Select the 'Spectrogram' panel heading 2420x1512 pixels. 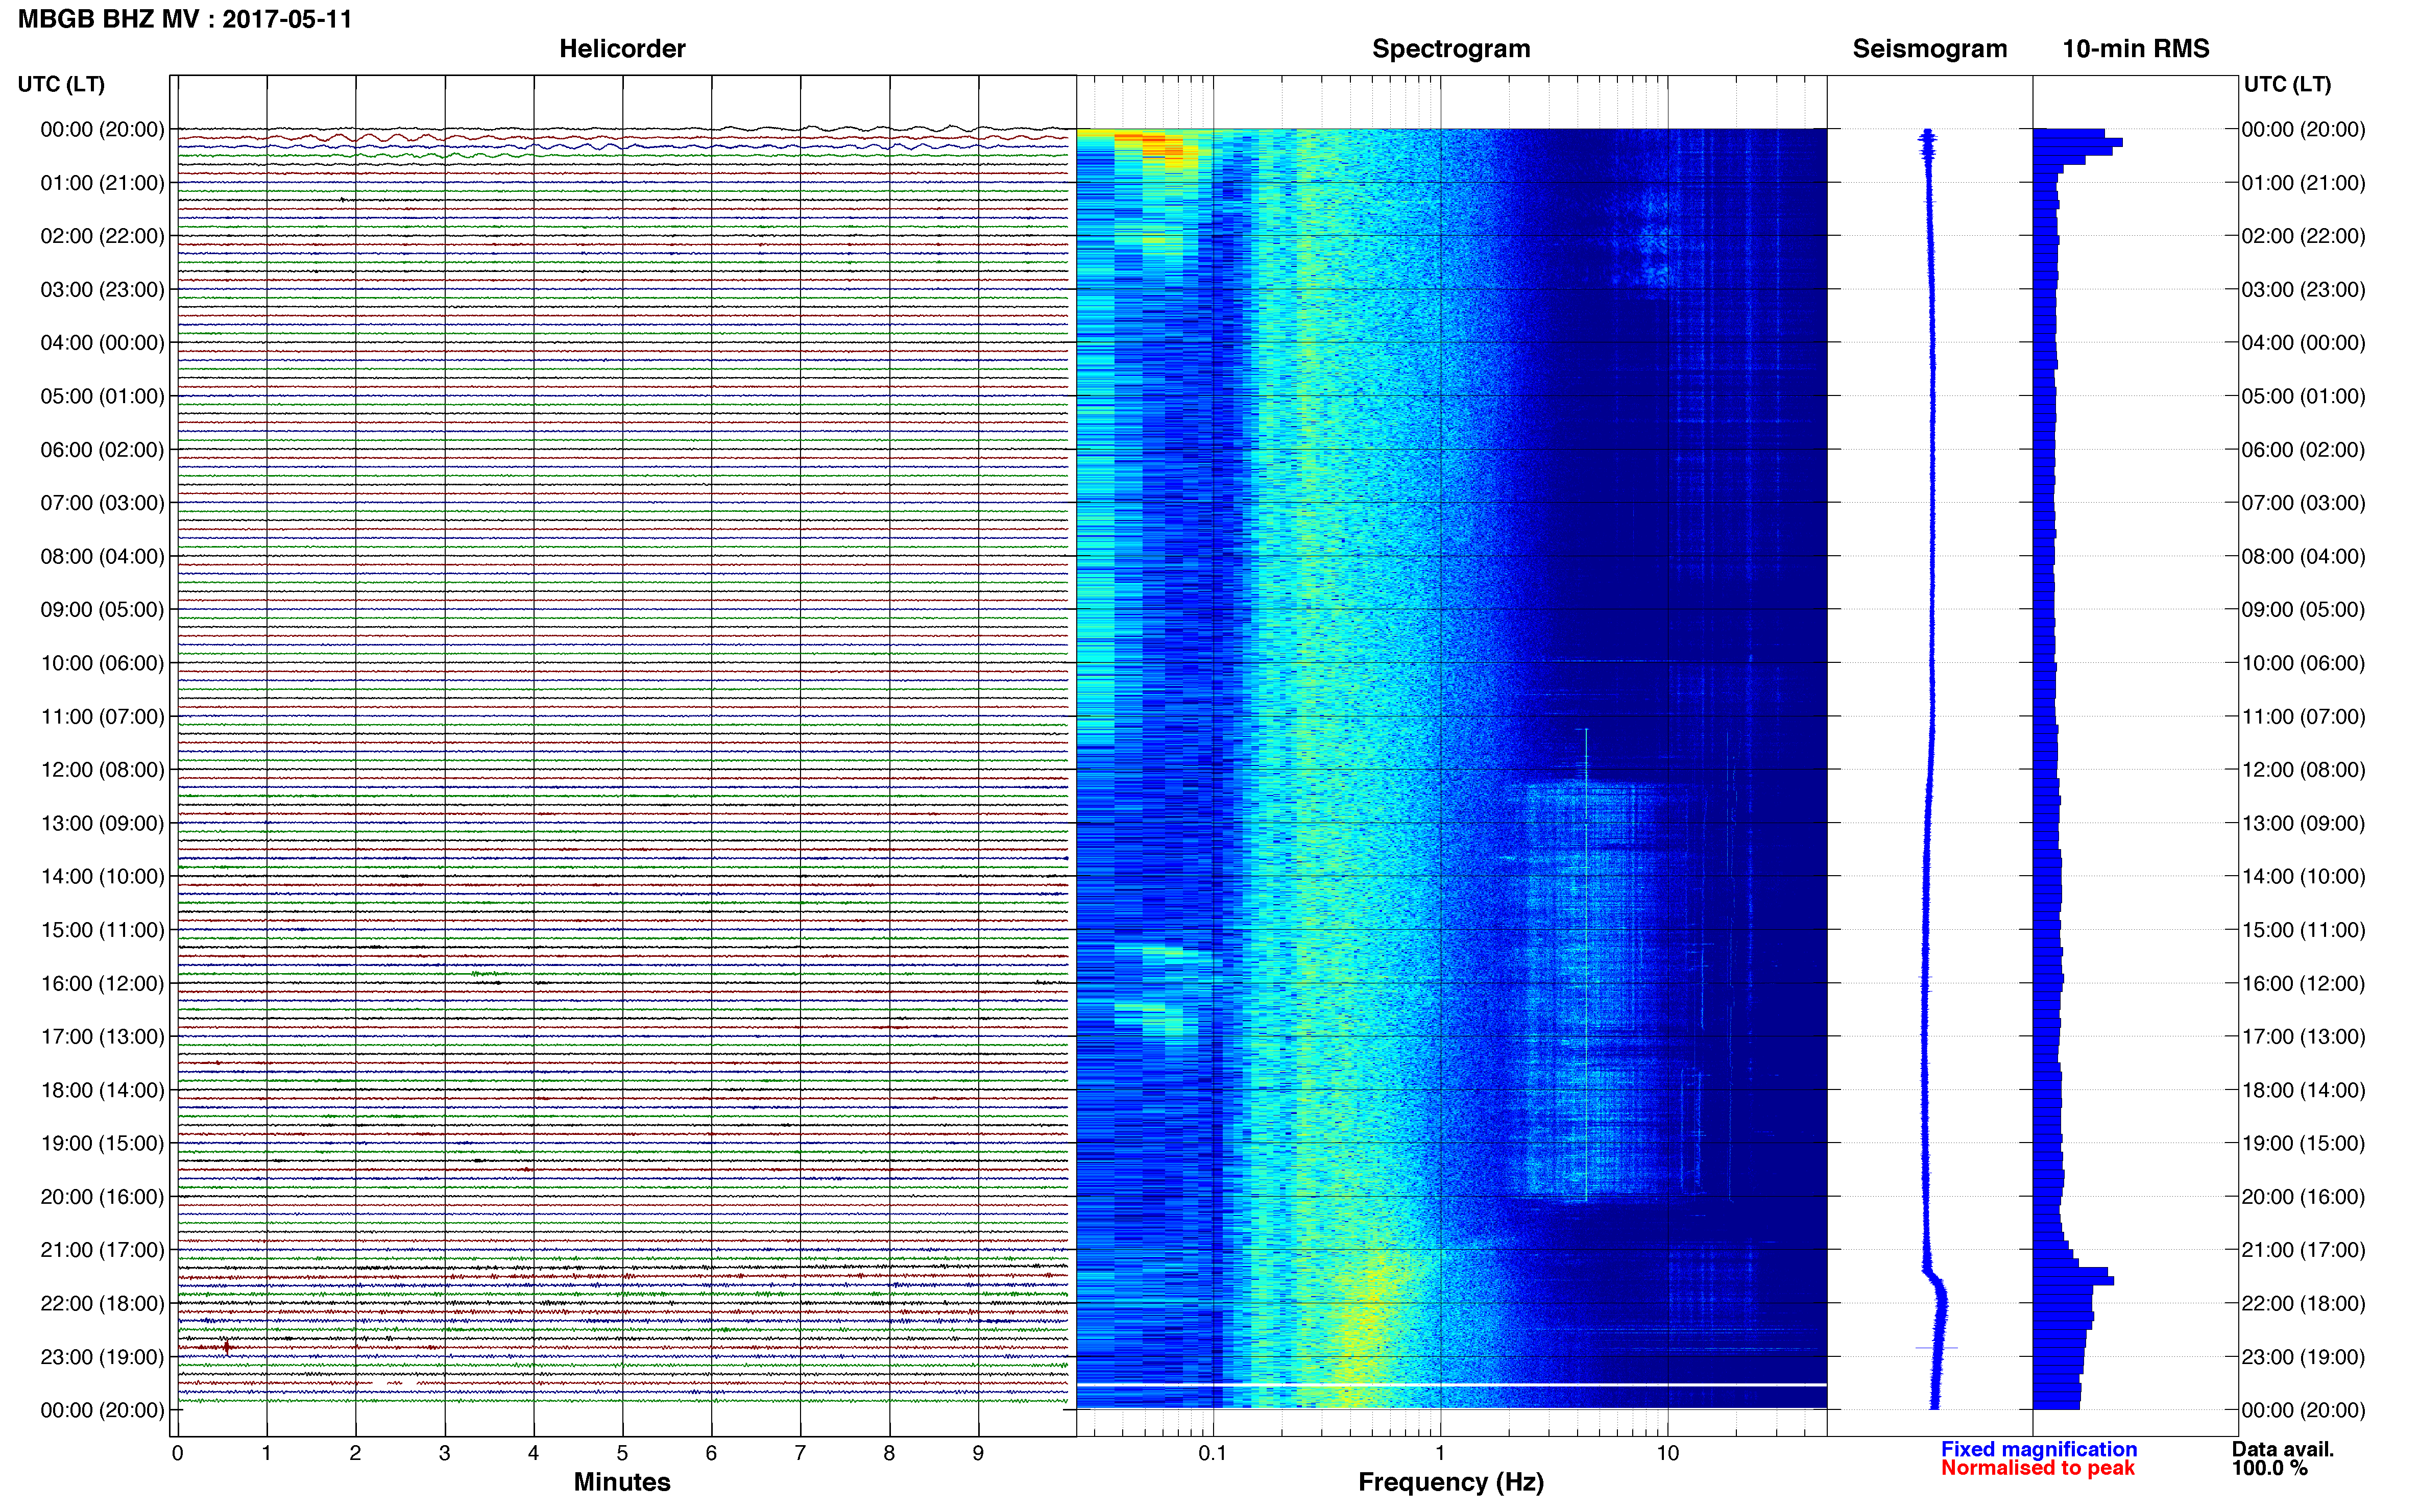[x=1450, y=49]
